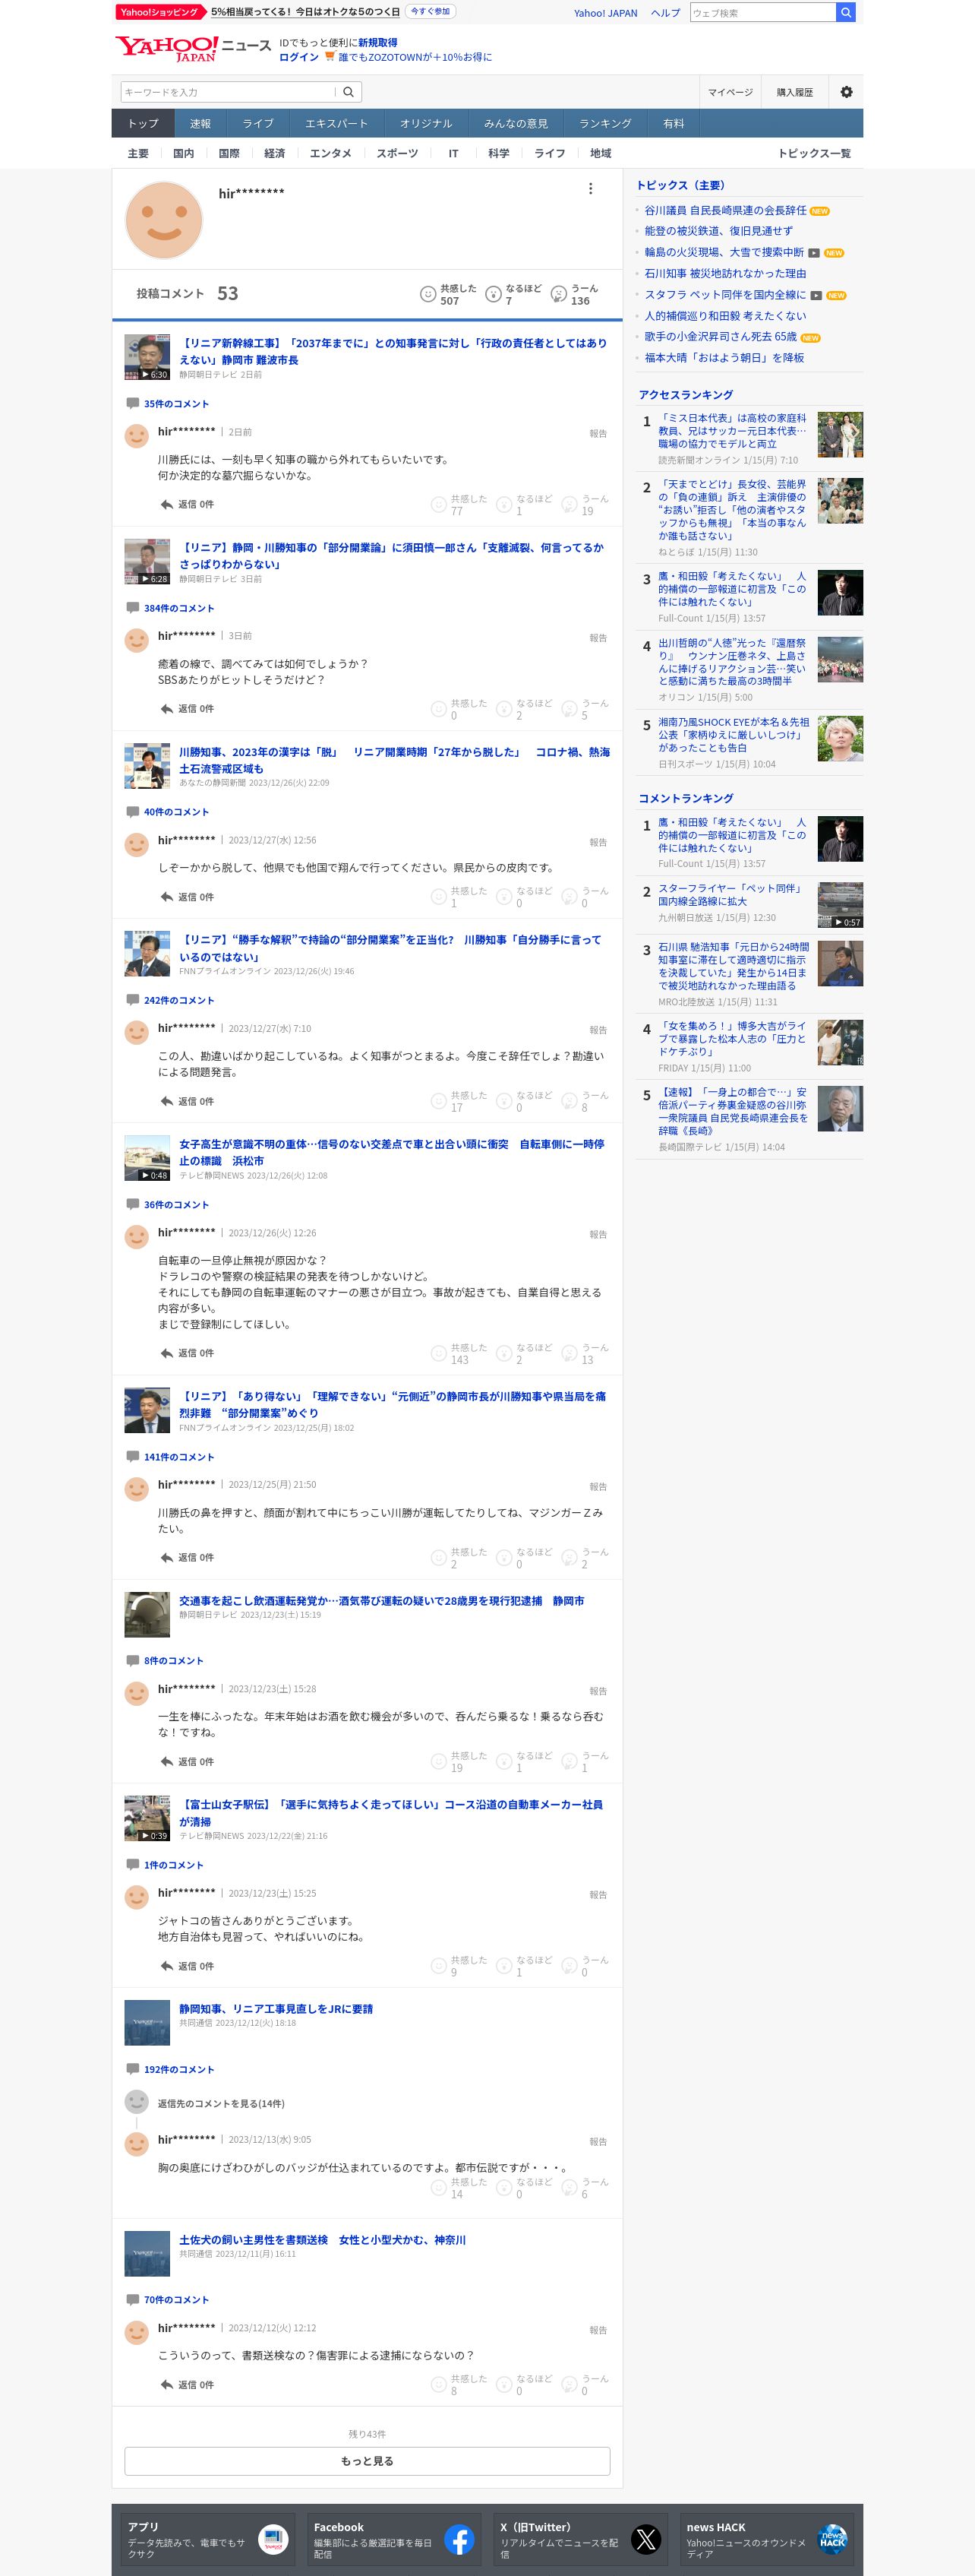
Task: Click the 今すぐ参加 button
Action: pos(430,12)
